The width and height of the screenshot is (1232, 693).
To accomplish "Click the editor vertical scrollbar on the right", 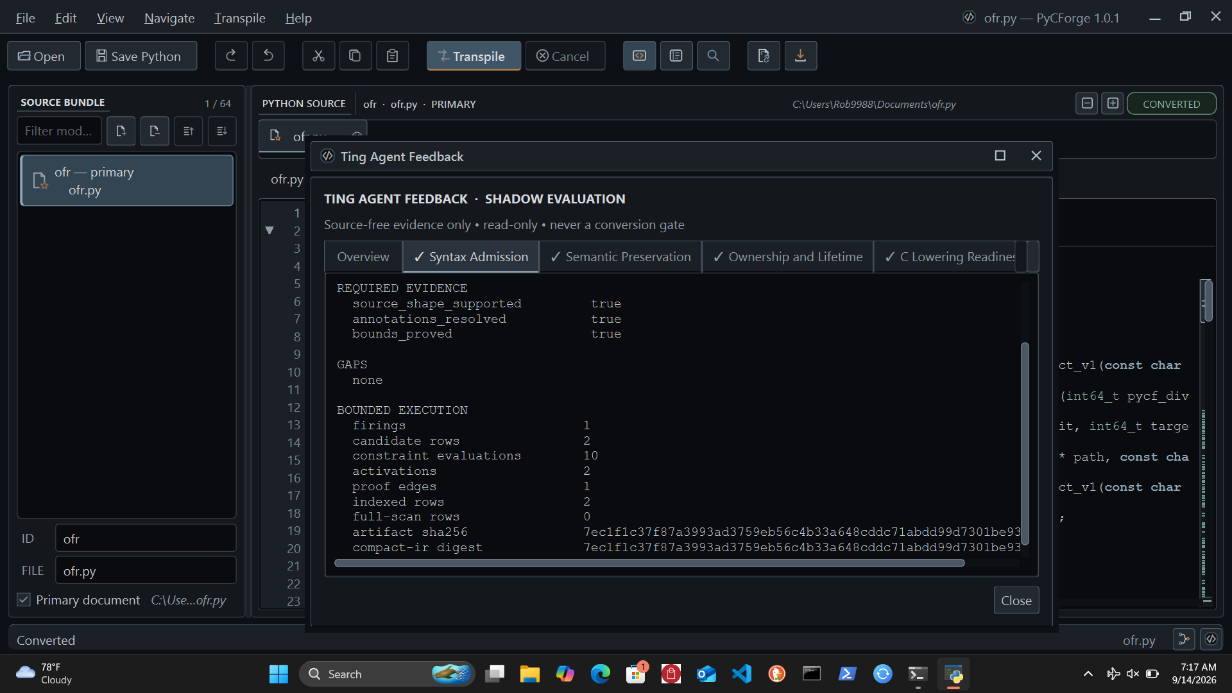I will [x=1208, y=301].
